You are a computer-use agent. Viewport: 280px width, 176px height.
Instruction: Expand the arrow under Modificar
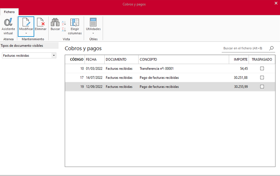coord(26,33)
